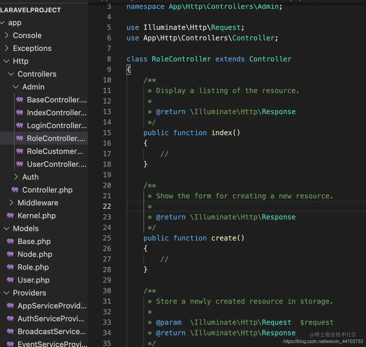
Task: Click the LARAVELPROJECT explorer header
Action: (x=30, y=10)
